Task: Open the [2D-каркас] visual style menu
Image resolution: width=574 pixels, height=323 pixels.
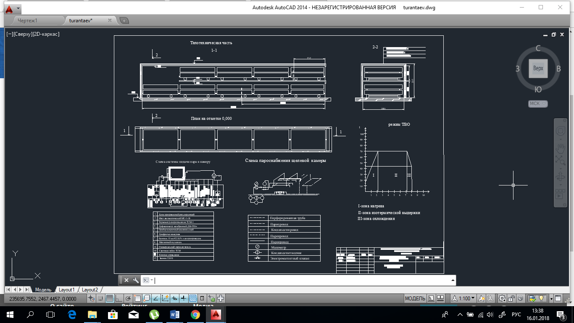Action: coord(46,34)
